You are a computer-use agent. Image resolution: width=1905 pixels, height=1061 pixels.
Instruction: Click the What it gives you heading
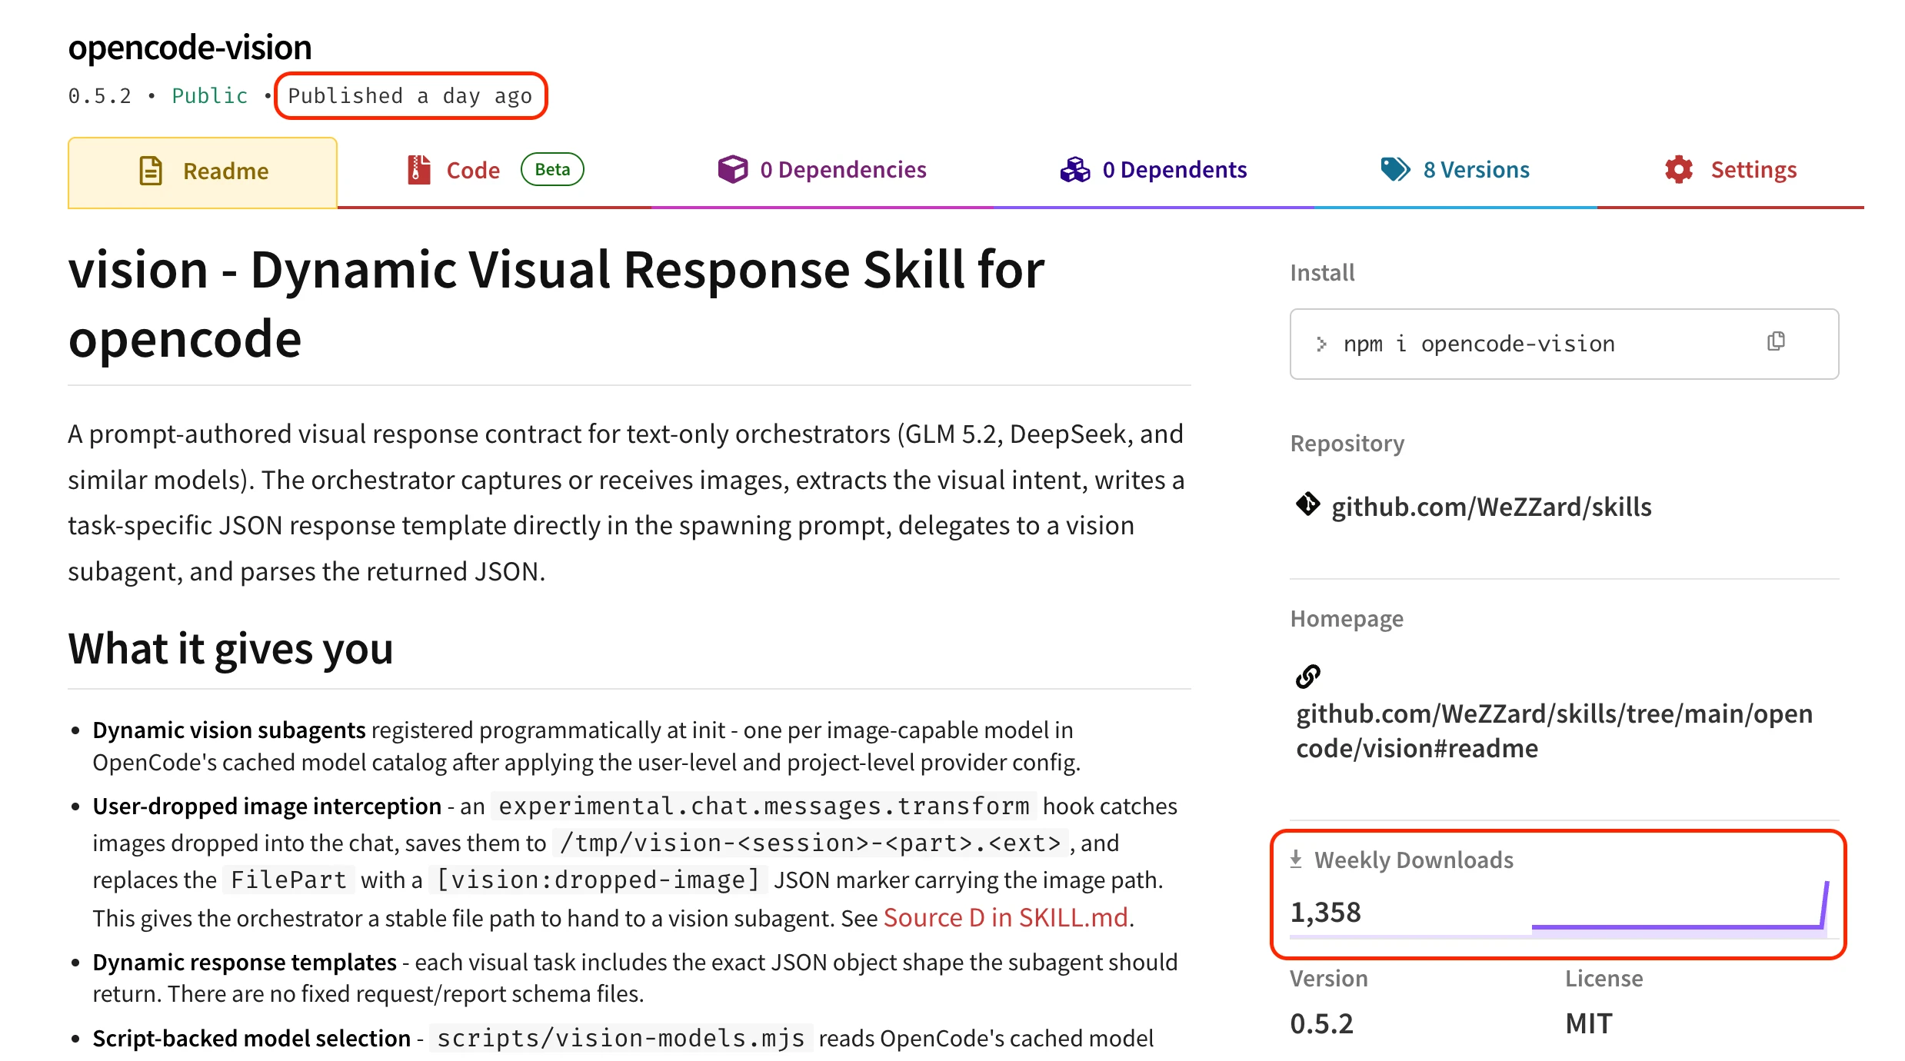231,648
